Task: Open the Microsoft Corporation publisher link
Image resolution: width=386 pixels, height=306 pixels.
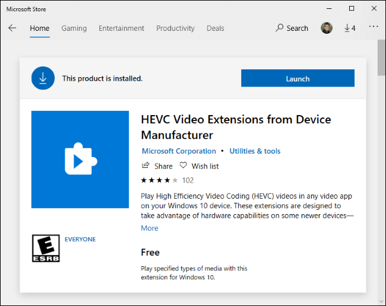Action: tap(179, 151)
